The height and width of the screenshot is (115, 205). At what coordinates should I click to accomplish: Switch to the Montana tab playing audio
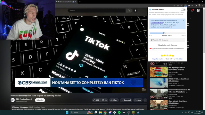point(167,49)
